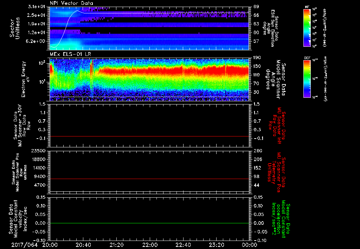Click the "ESH Sun Elevation Angle" axis label

270,28
